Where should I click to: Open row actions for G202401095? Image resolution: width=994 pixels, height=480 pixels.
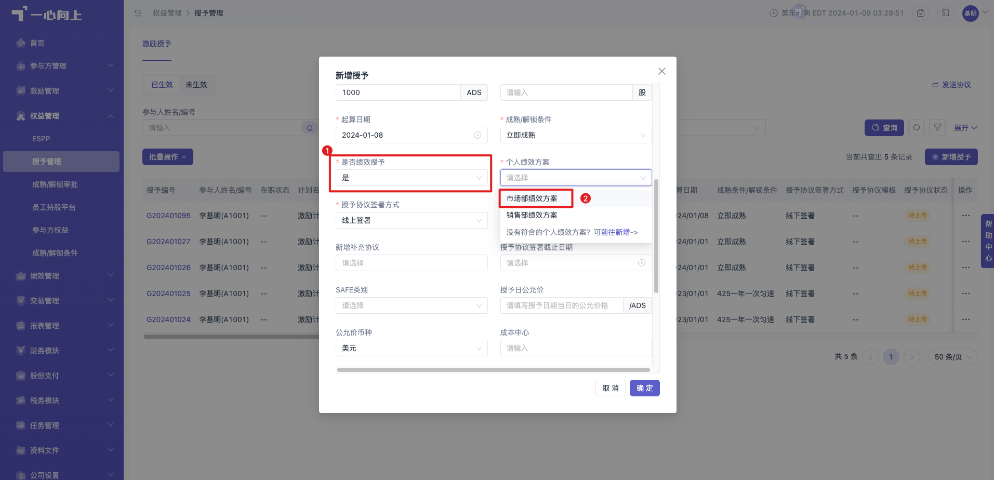point(966,216)
